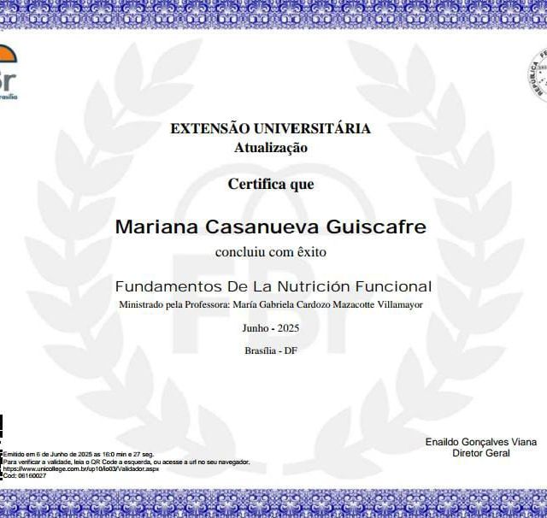Click the date 'Junho - 2025'
The width and height of the screenshot is (547, 518).
[x=271, y=328]
